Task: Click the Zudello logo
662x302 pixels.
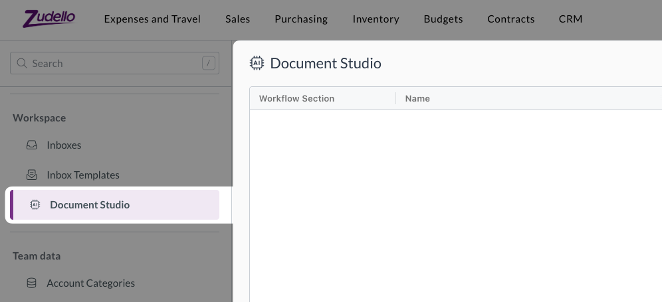Action: pos(49,19)
